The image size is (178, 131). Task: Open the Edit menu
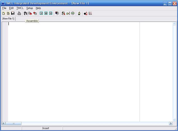tap(11, 8)
